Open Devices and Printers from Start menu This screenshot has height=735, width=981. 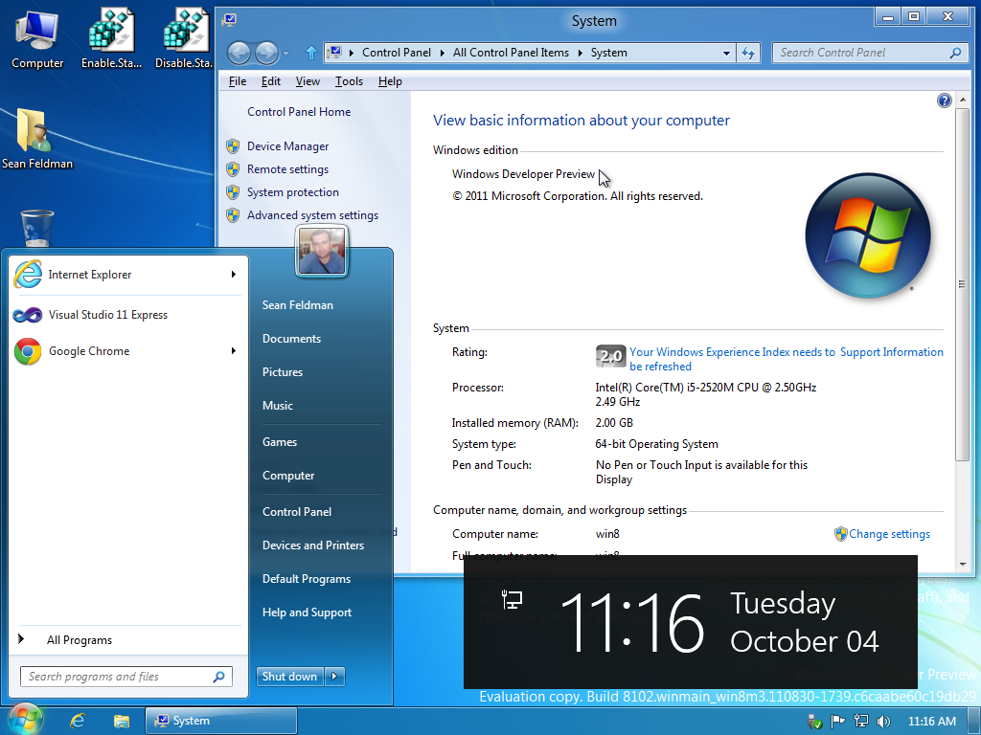(313, 546)
